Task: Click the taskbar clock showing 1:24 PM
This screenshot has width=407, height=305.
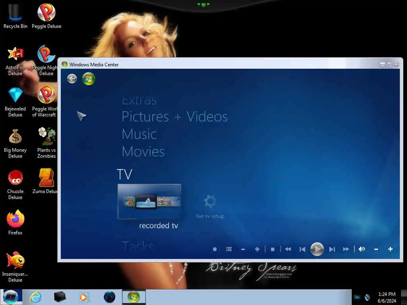Action: [x=387, y=297]
